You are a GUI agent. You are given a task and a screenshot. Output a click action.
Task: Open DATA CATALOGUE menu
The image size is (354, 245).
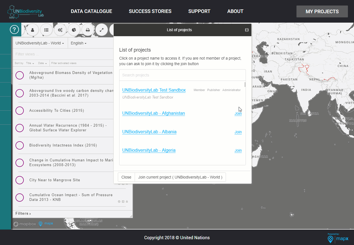point(91,11)
